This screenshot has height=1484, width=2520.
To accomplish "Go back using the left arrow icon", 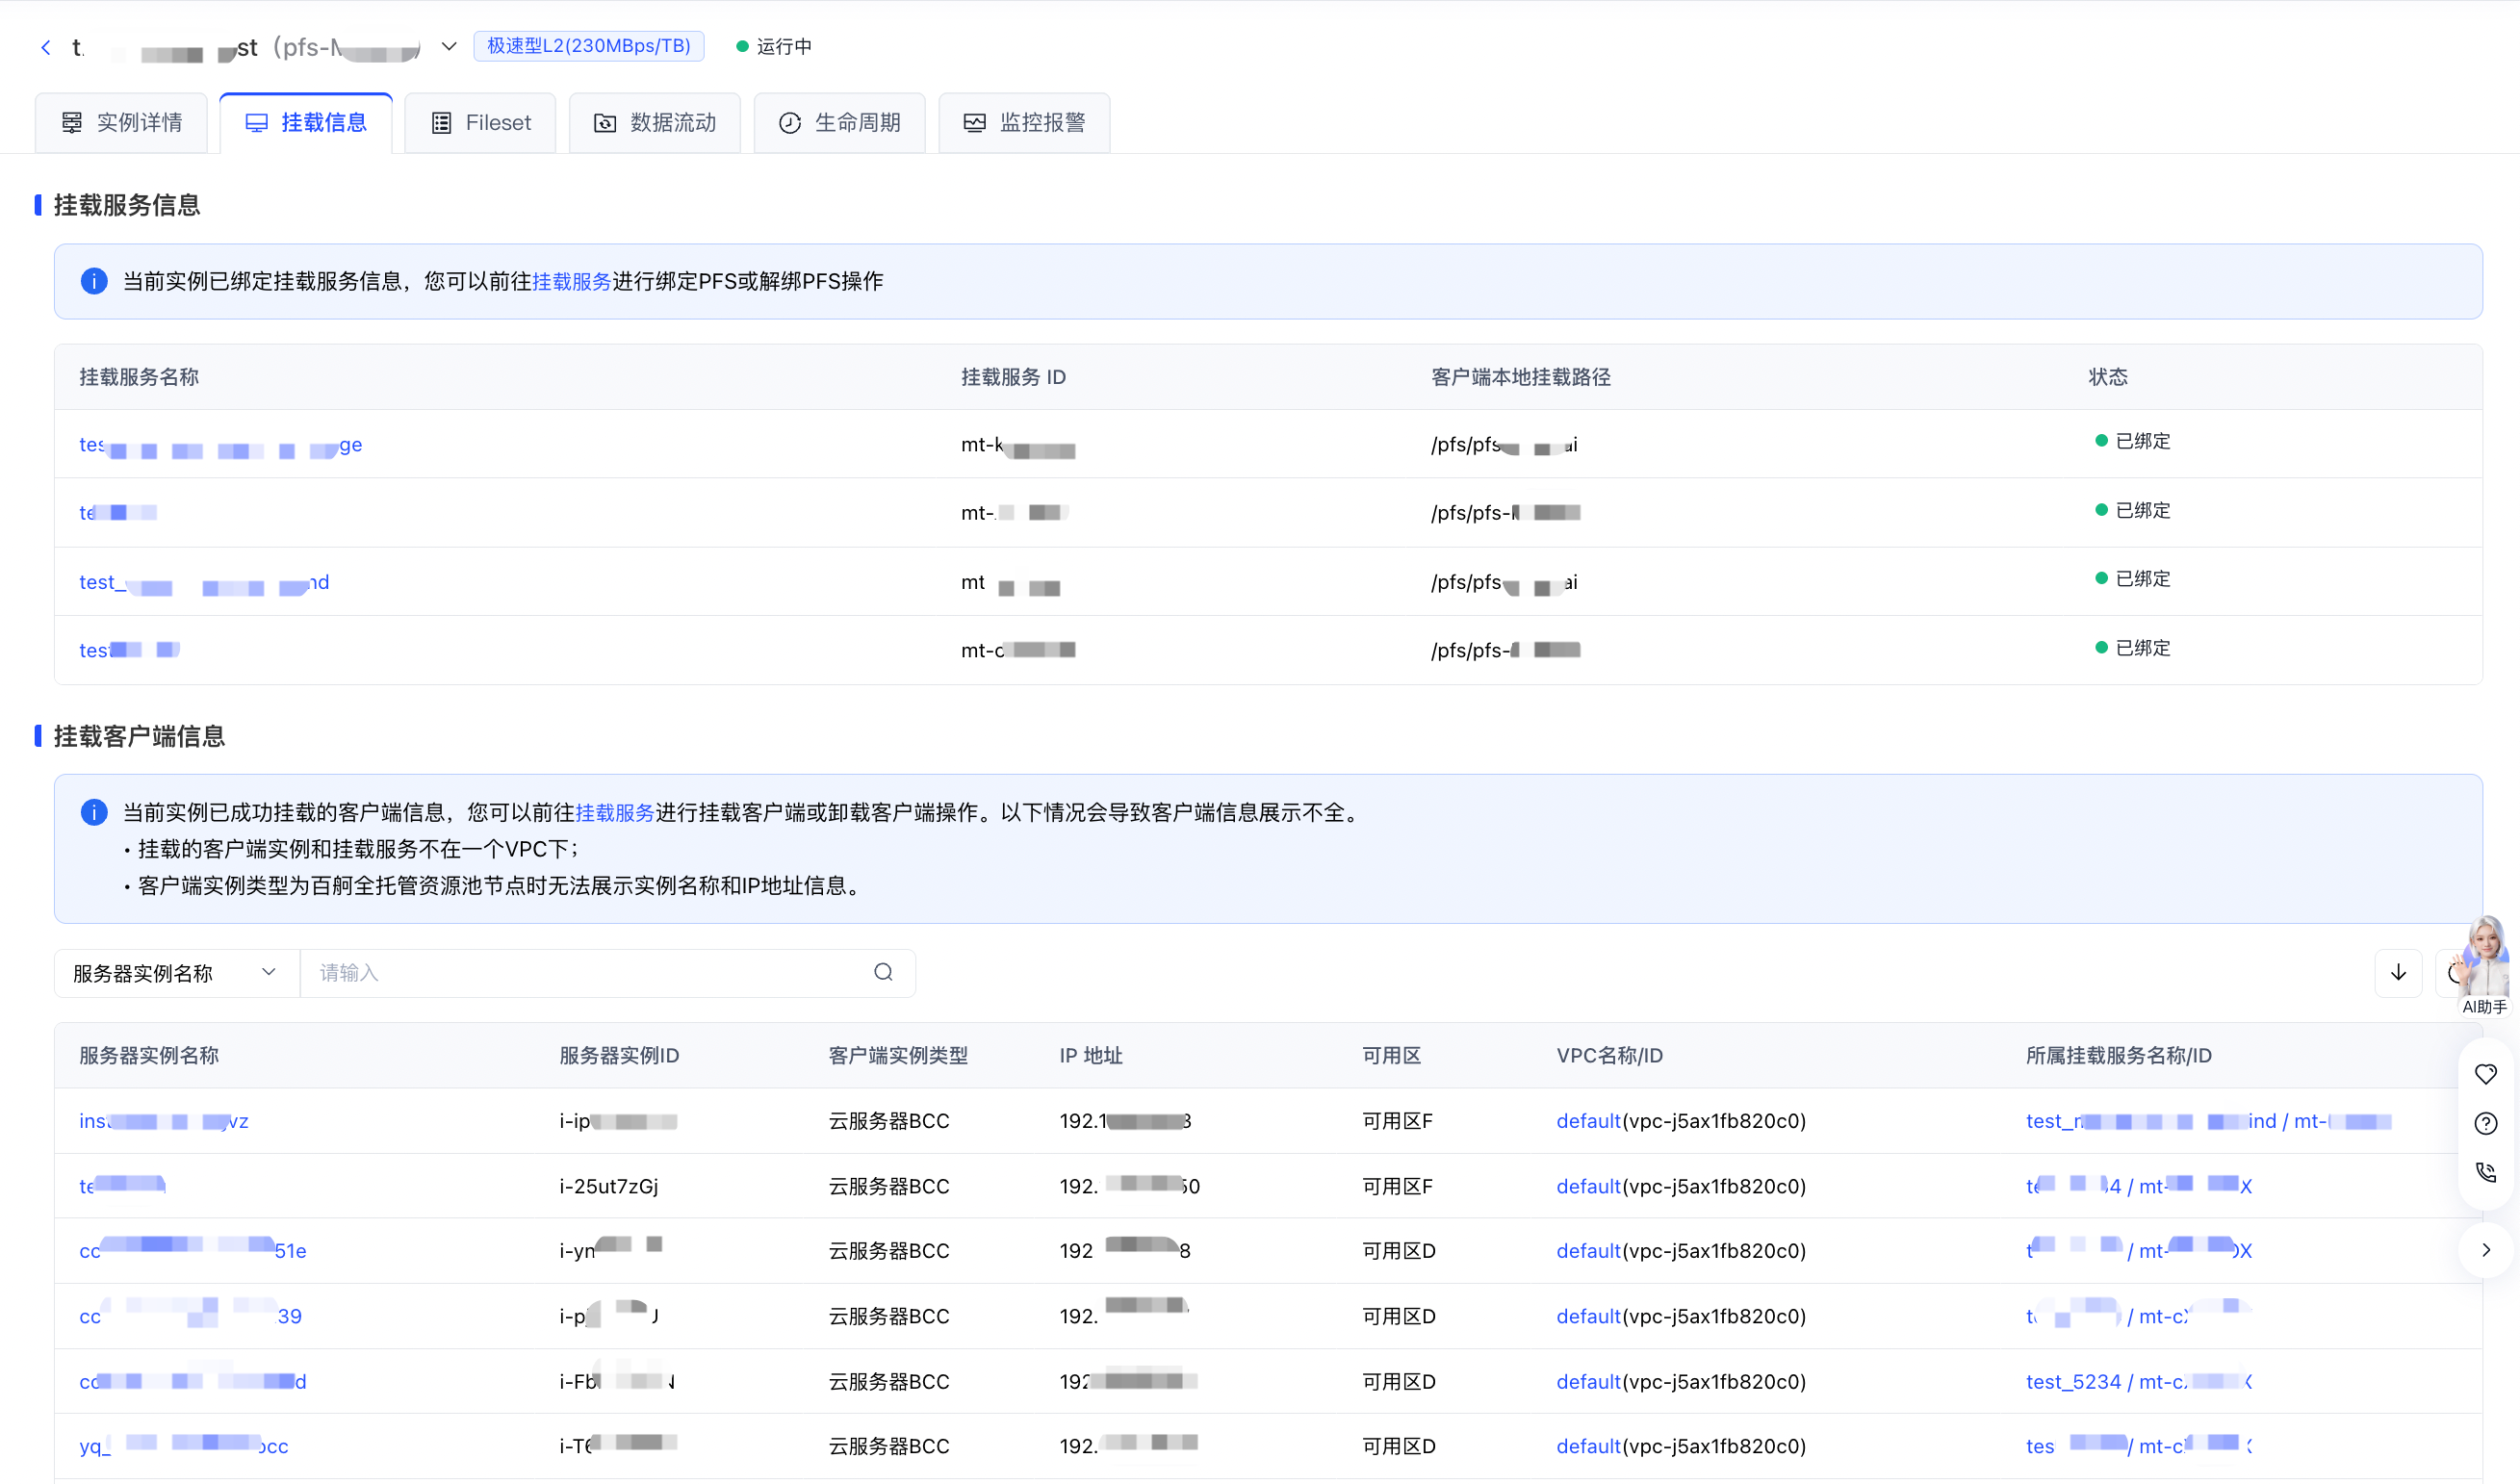I will point(46,47).
